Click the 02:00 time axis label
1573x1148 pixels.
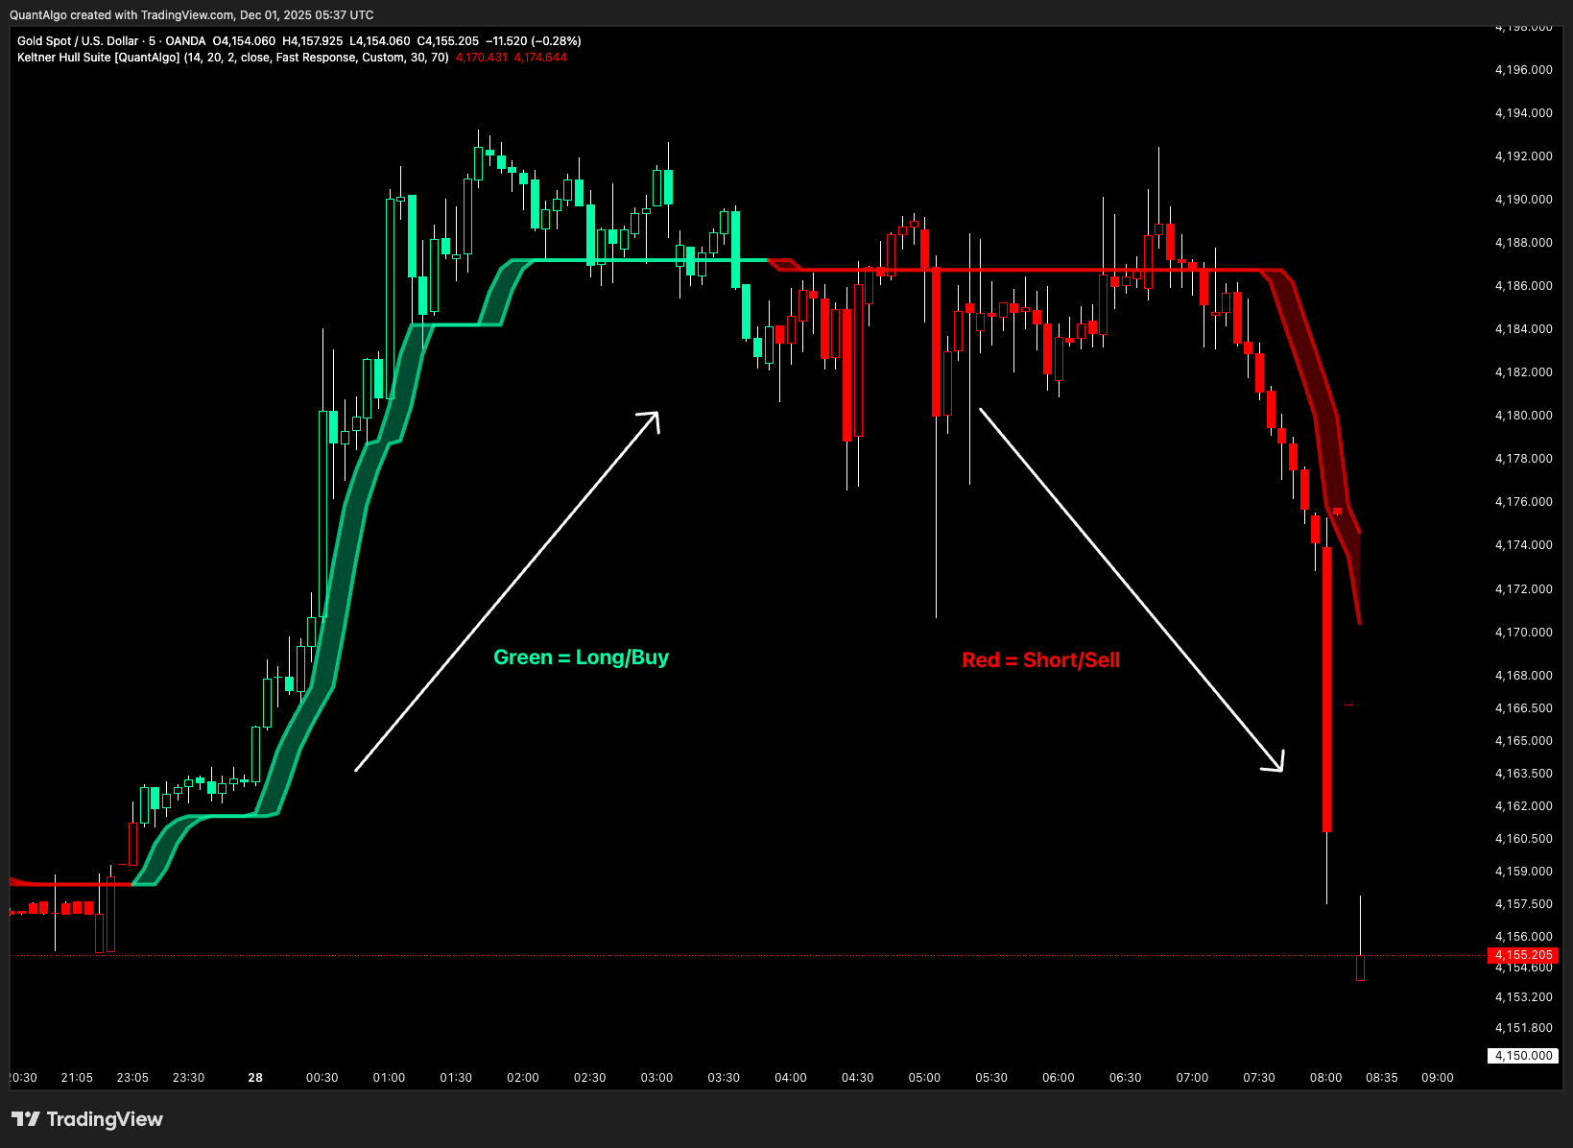(x=523, y=1078)
